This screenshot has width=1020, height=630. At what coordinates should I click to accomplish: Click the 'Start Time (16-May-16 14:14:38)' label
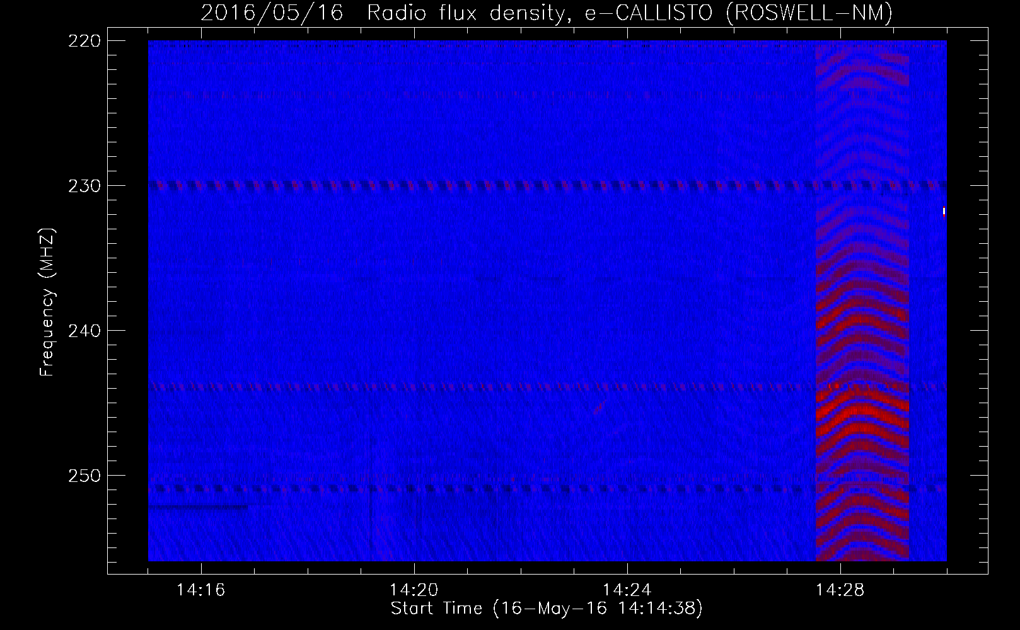tap(547, 609)
